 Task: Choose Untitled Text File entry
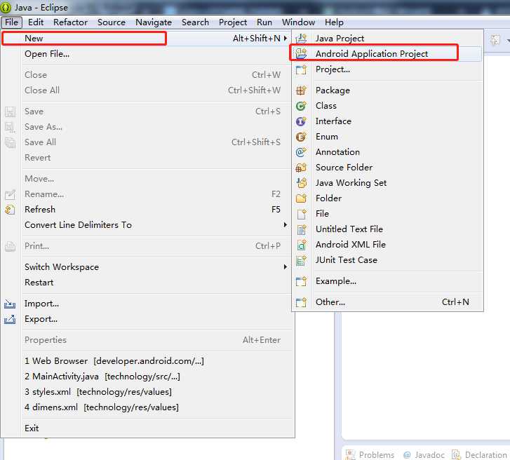(x=387, y=229)
